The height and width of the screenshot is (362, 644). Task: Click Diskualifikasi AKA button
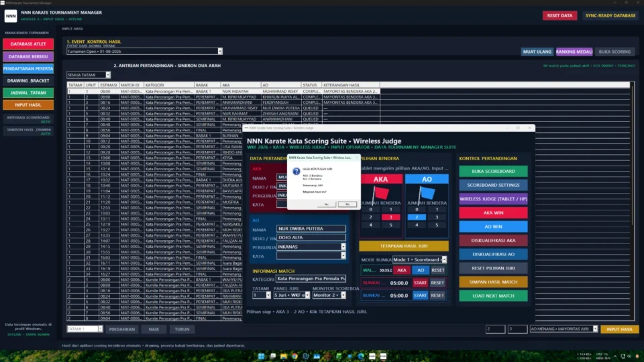[493, 241]
